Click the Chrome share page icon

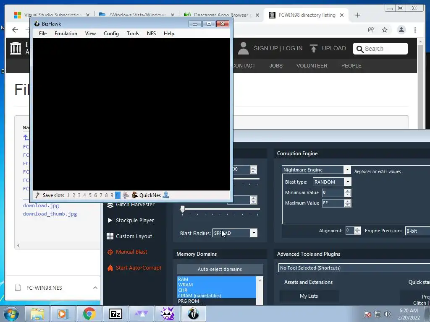tap(371, 30)
